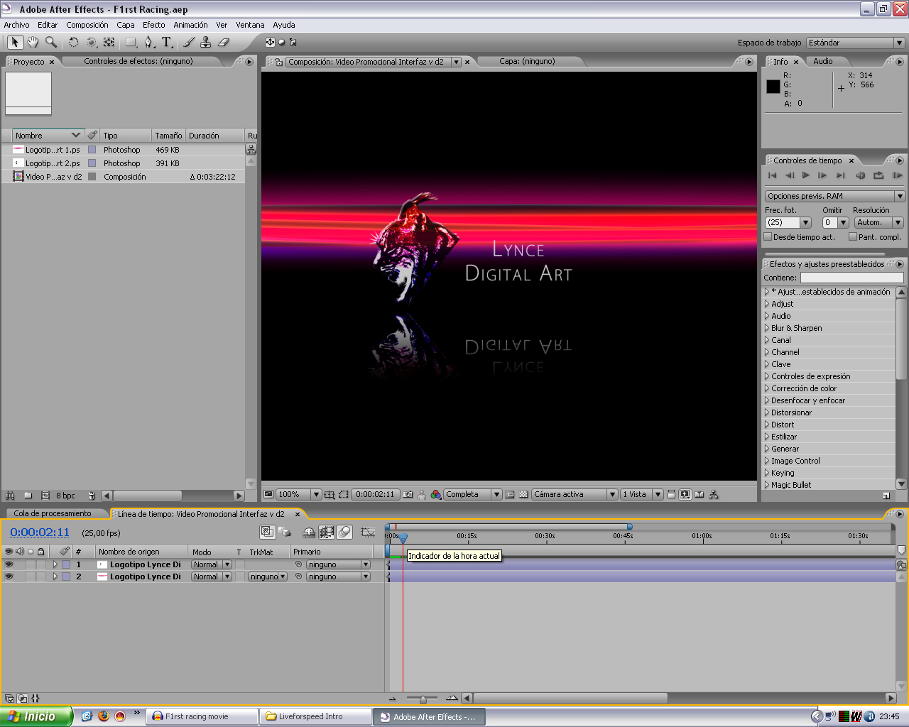Image resolution: width=909 pixels, height=727 pixels.
Task: Enable the Desde tiempo act. checkbox
Action: pos(768,237)
